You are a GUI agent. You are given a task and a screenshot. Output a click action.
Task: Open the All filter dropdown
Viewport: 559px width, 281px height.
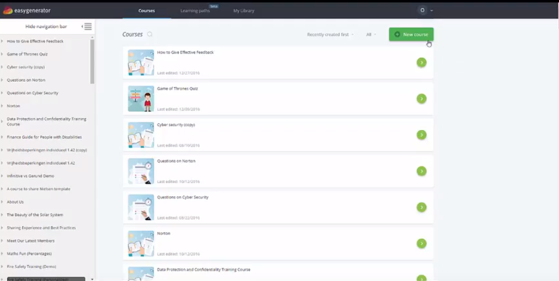(x=370, y=35)
